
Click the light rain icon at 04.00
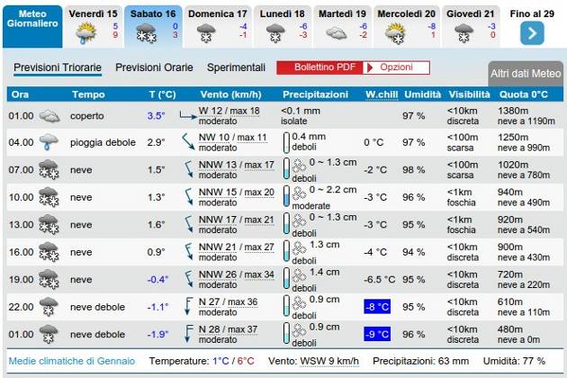[x=49, y=142]
